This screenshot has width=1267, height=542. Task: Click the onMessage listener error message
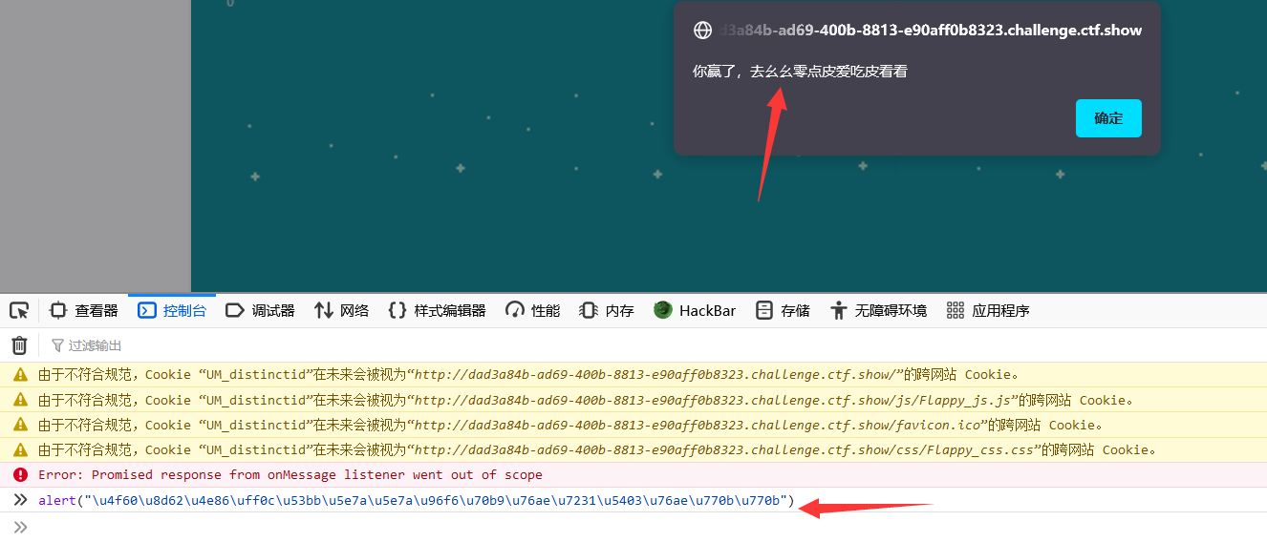(290, 474)
